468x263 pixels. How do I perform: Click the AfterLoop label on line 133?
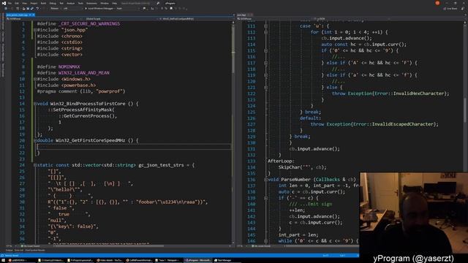[279, 161]
